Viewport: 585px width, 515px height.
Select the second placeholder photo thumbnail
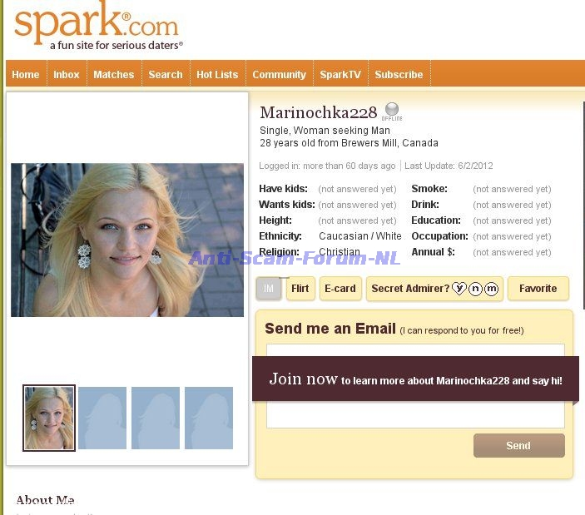102,418
